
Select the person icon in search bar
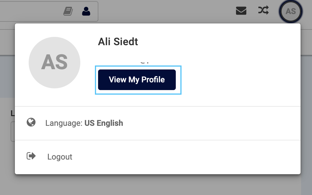(x=86, y=11)
